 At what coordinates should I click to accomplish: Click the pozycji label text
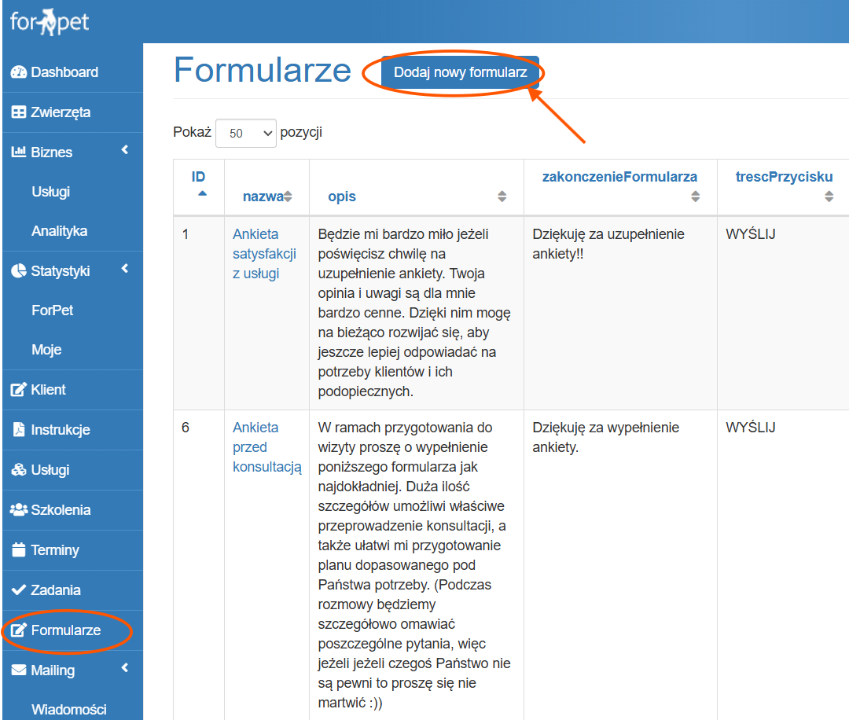click(x=301, y=132)
